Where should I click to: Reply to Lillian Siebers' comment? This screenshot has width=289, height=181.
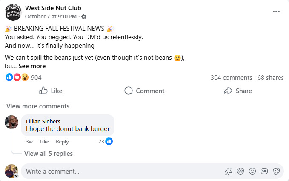62,142
